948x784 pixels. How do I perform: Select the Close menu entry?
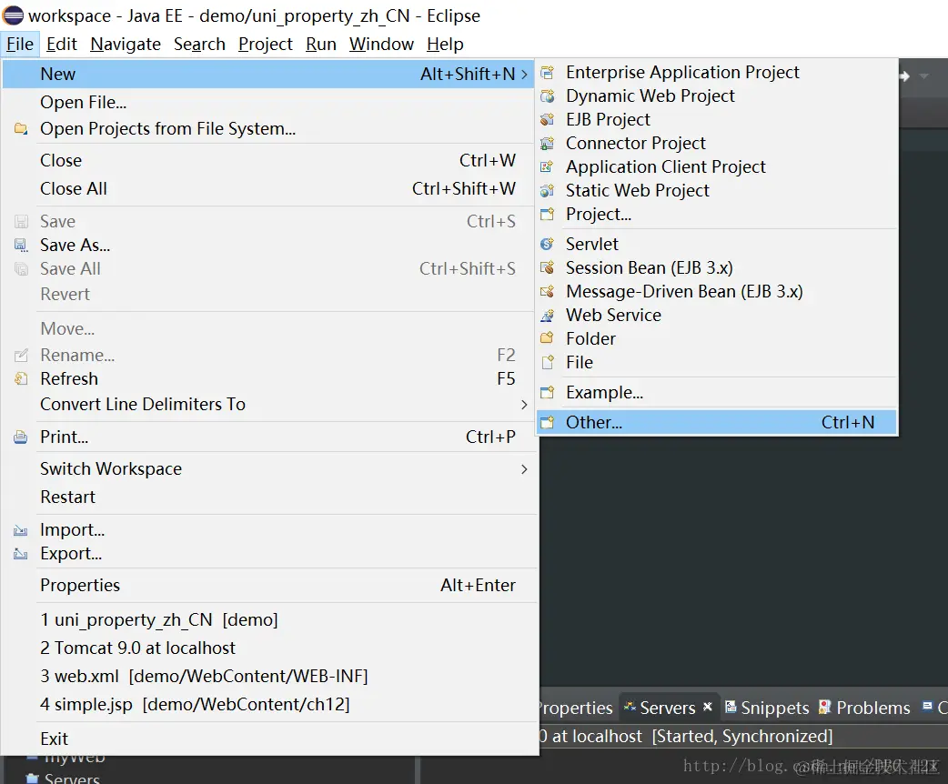269,160
